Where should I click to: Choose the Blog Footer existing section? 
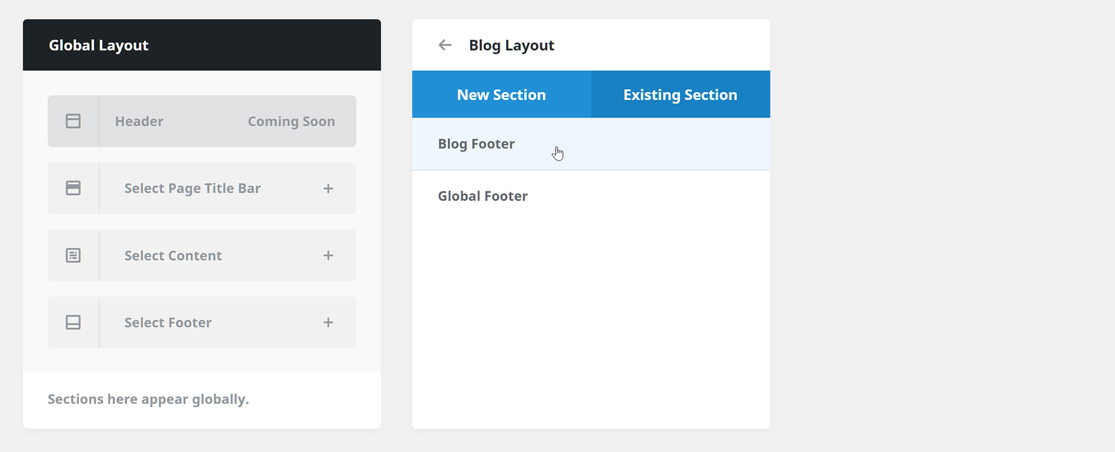tap(591, 144)
